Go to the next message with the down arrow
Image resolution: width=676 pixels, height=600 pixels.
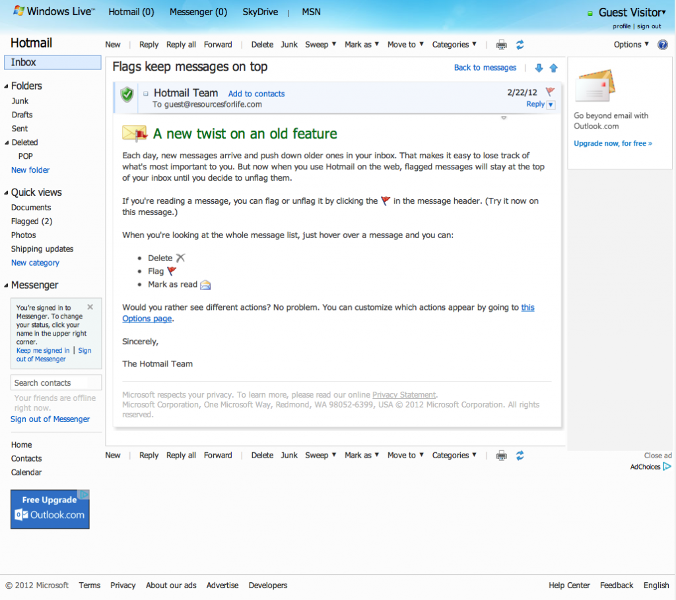click(x=539, y=67)
